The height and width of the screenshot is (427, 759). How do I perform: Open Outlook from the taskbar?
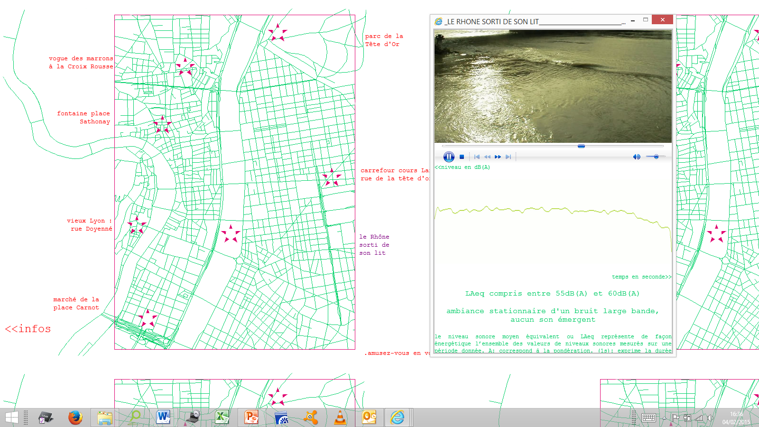tap(370, 418)
